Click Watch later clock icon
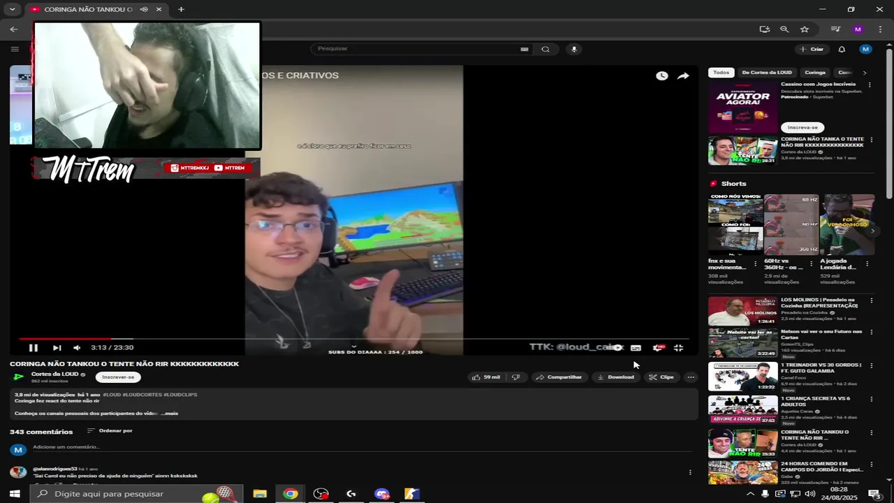Viewport: 894px width, 503px height. tap(662, 75)
